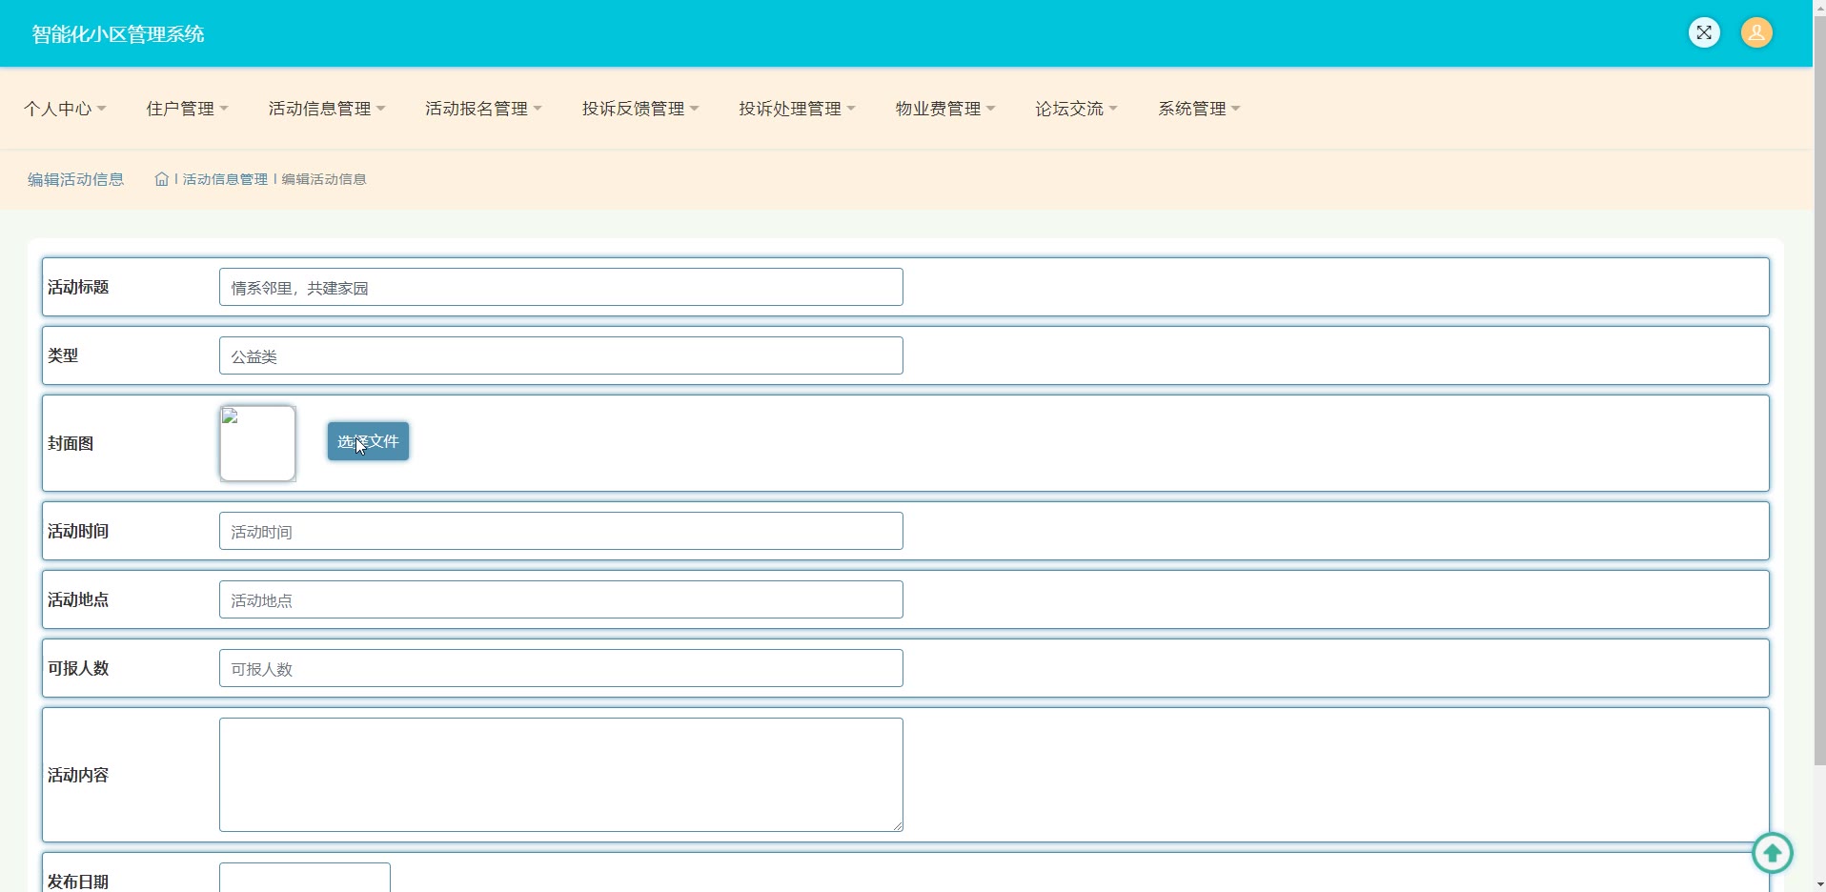Click the 封面图 field label

point(71,443)
